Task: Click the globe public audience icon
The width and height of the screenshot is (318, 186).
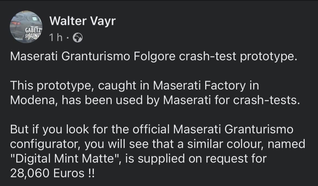Action: 78,38
